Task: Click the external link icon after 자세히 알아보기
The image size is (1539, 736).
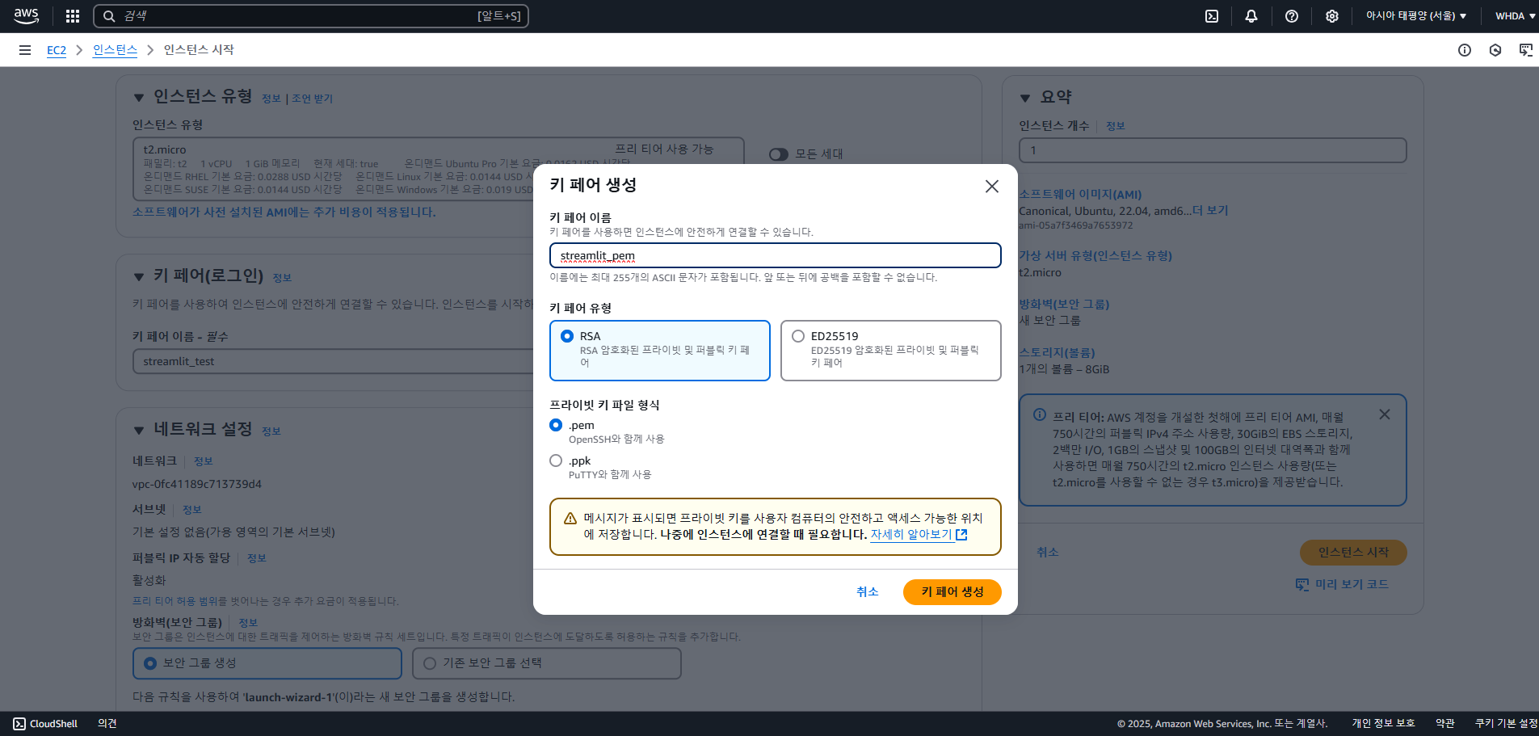Action: [x=961, y=535]
